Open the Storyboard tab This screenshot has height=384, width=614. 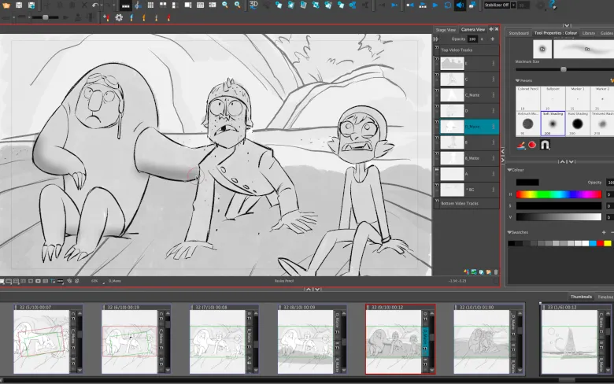pos(519,33)
